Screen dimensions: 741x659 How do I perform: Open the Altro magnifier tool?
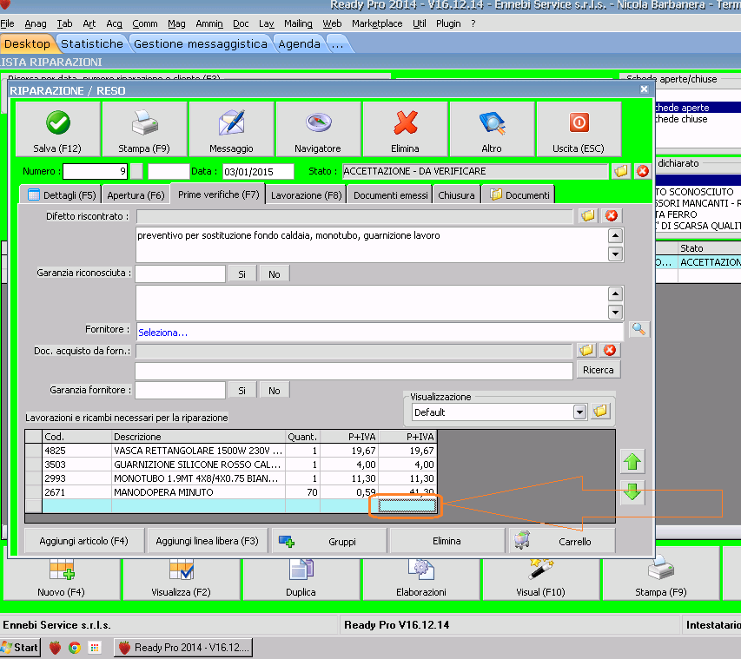tap(492, 129)
